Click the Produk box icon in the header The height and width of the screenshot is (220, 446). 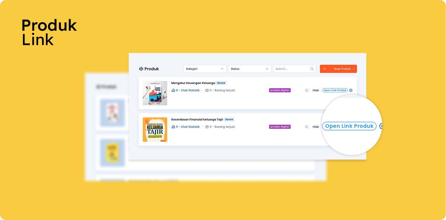click(x=141, y=69)
